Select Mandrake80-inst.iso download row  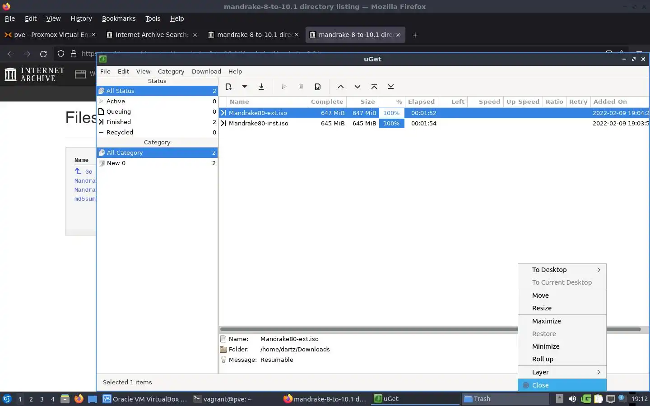434,123
